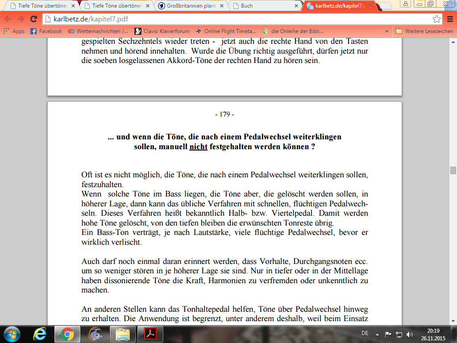Expand the hidden bookmarks chevron
Viewport: 457px width, 343px height.
coord(387,31)
